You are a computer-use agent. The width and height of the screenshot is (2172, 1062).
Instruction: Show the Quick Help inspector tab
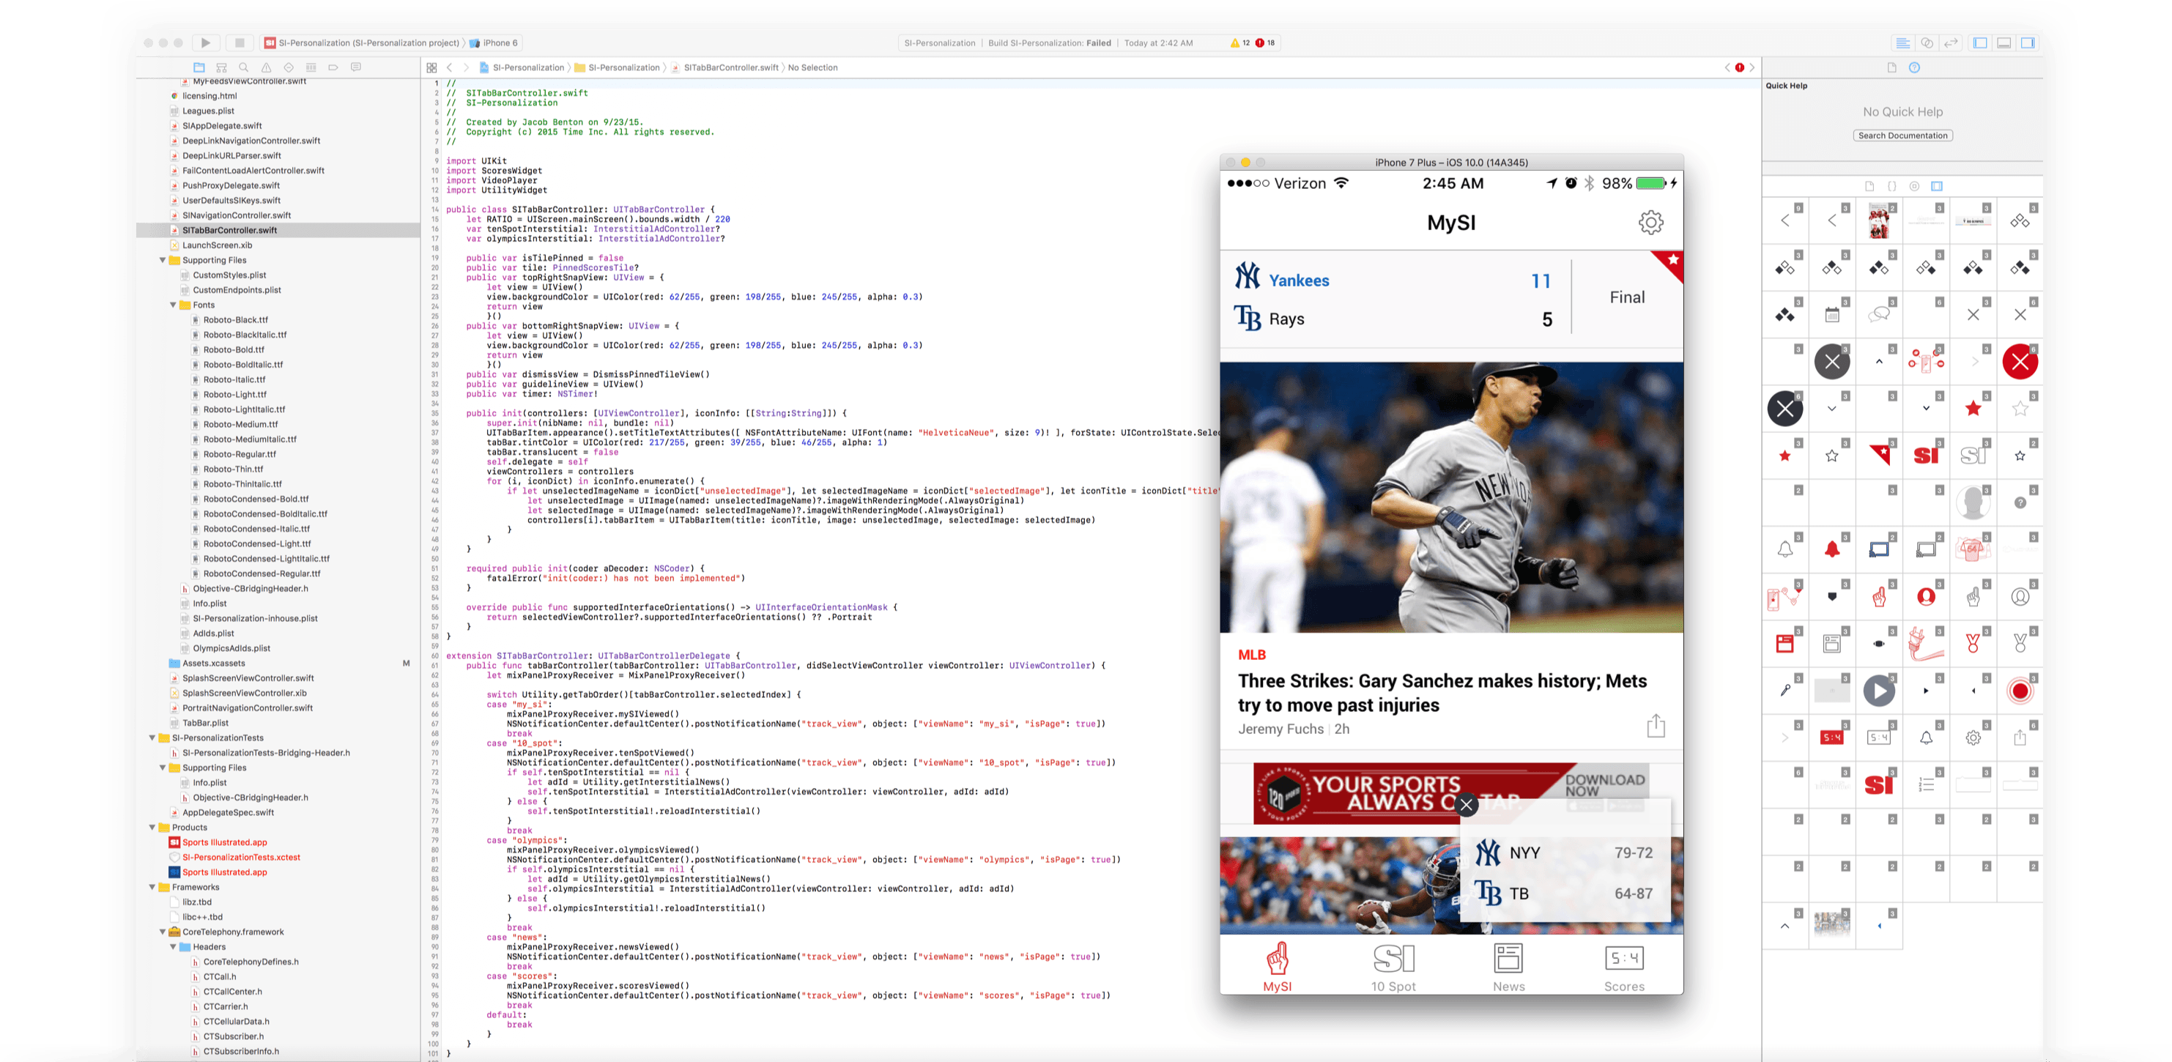pyautogui.click(x=1915, y=67)
